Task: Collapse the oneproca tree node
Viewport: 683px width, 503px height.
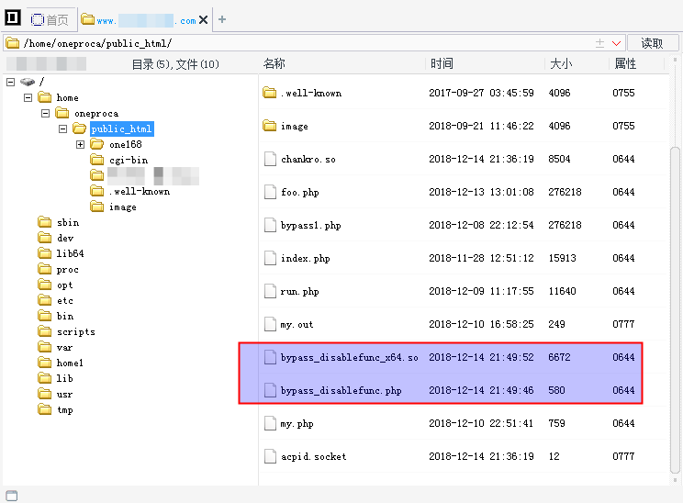Action: point(45,113)
